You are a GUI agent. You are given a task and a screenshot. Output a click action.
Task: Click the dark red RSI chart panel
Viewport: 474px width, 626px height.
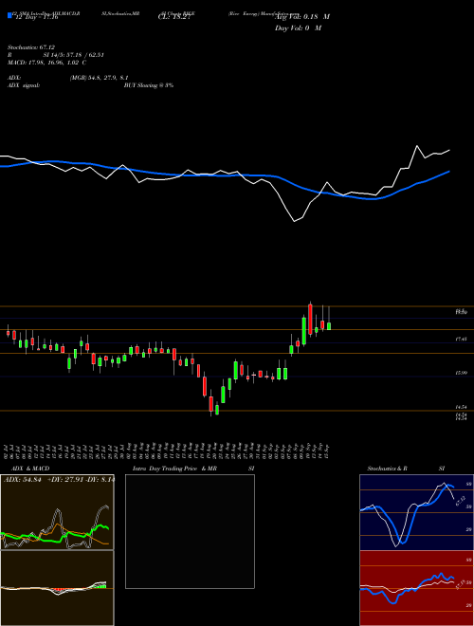[416, 588]
